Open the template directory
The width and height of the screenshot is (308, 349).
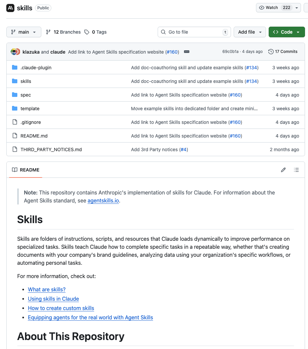click(30, 109)
